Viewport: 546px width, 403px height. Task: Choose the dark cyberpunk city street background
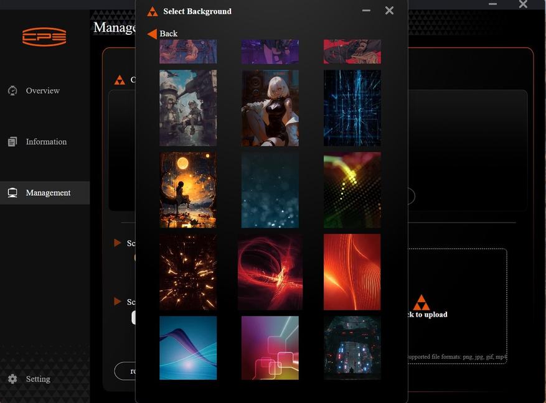pyautogui.click(x=352, y=348)
